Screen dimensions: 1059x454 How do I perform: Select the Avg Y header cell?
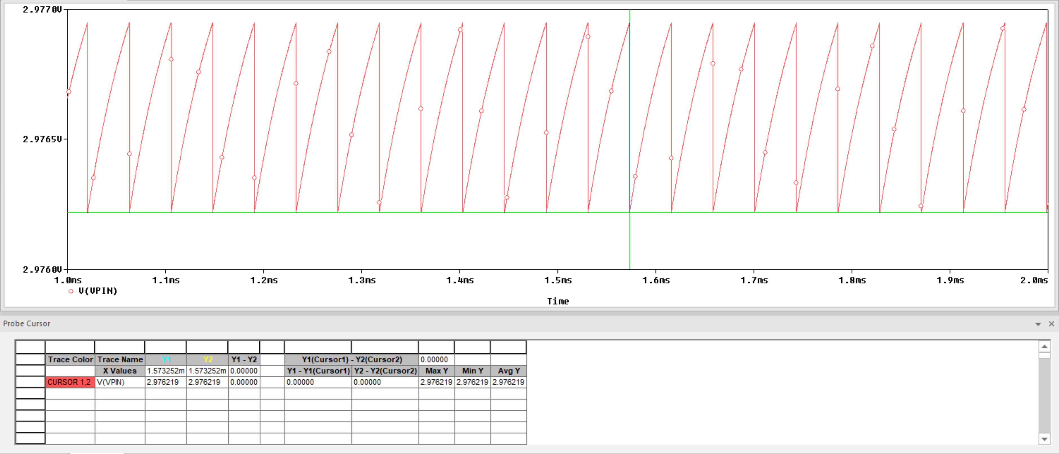tap(508, 371)
